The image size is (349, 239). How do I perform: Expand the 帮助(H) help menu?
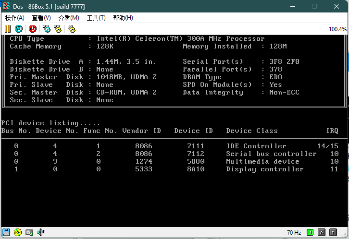point(123,18)
